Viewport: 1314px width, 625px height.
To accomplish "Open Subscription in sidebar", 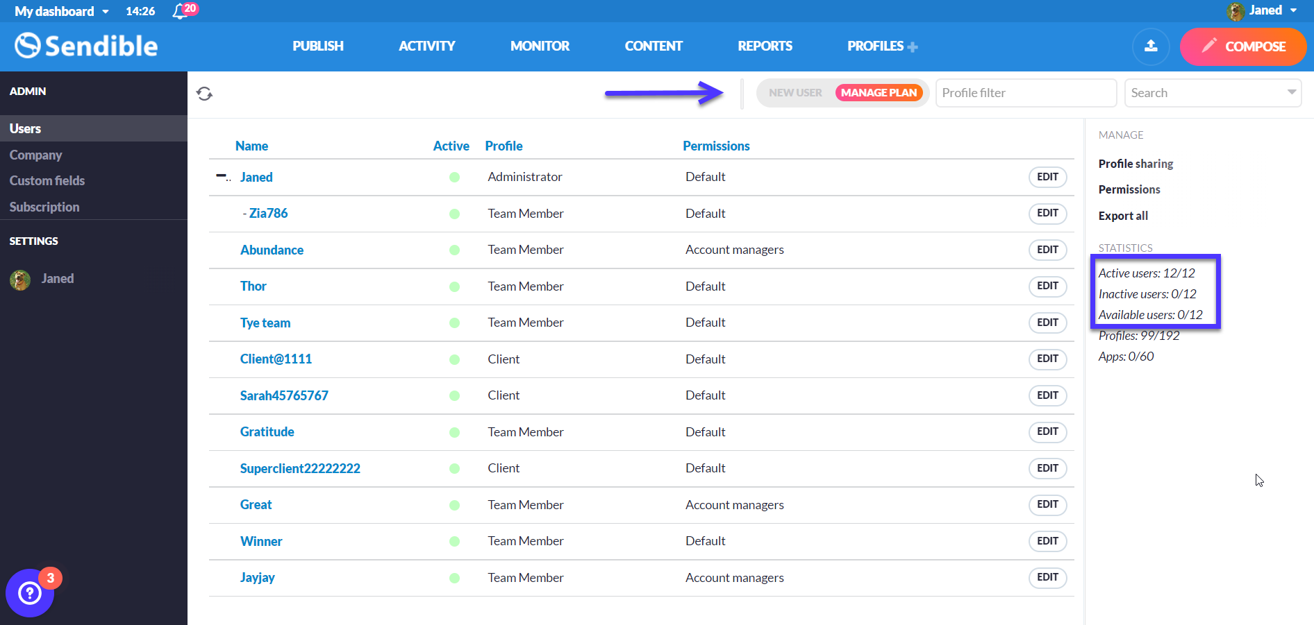I will click(44, 207).
